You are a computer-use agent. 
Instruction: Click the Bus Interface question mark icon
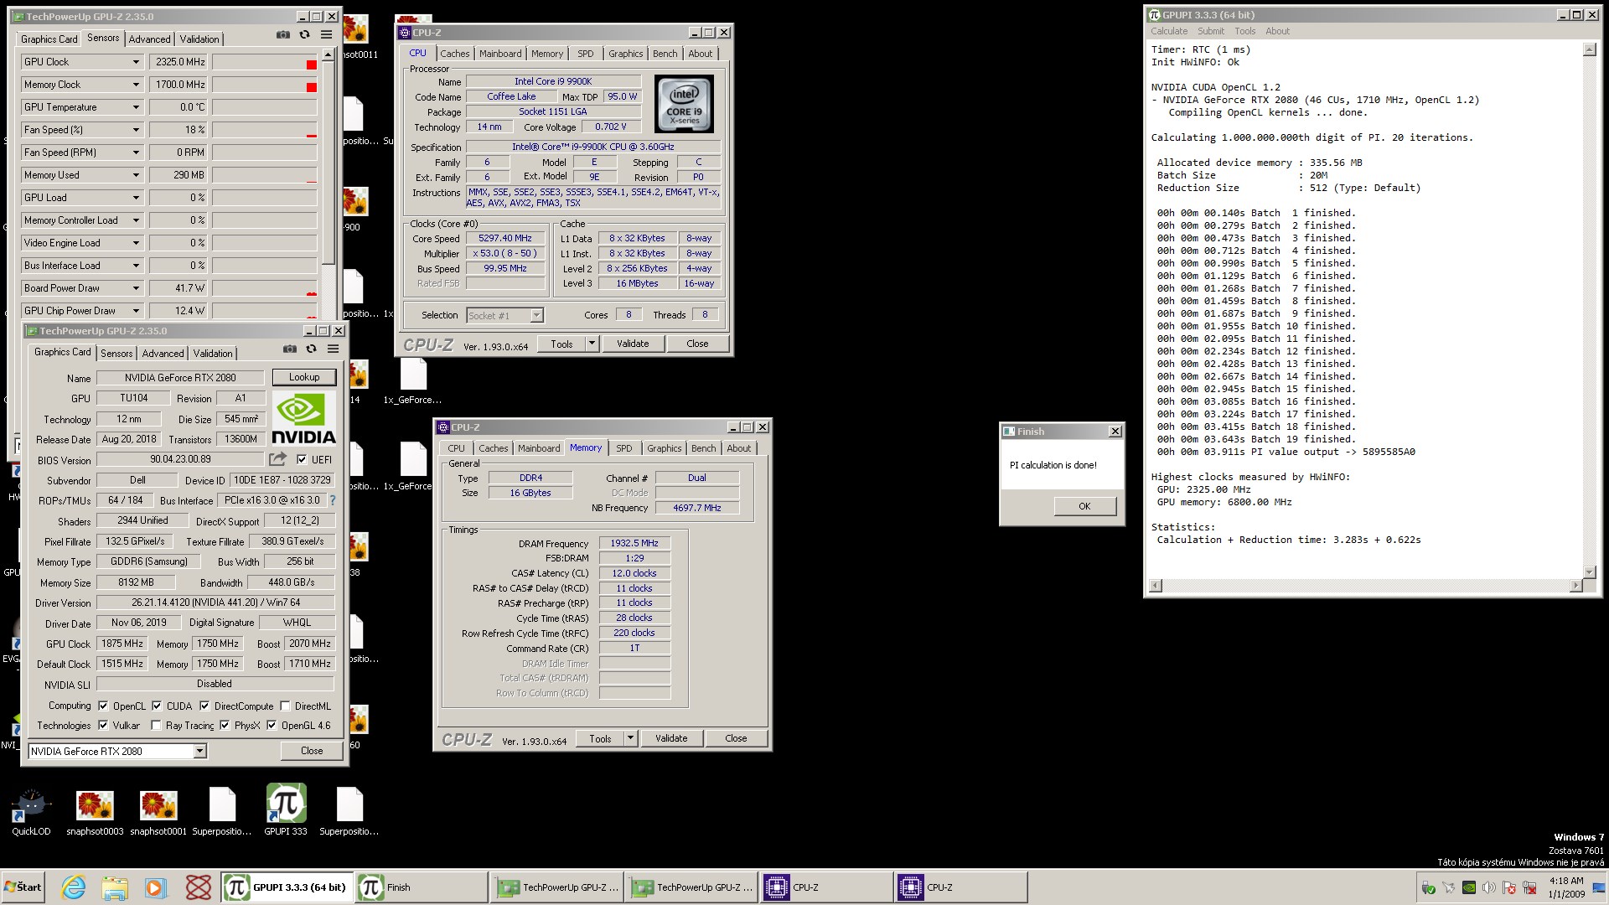[x=333, y=500]
